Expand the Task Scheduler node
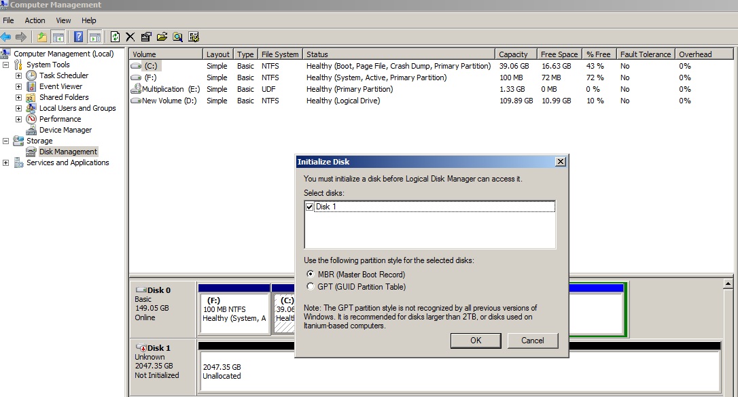This screenshot has height=397, width=738. (18, 75)
